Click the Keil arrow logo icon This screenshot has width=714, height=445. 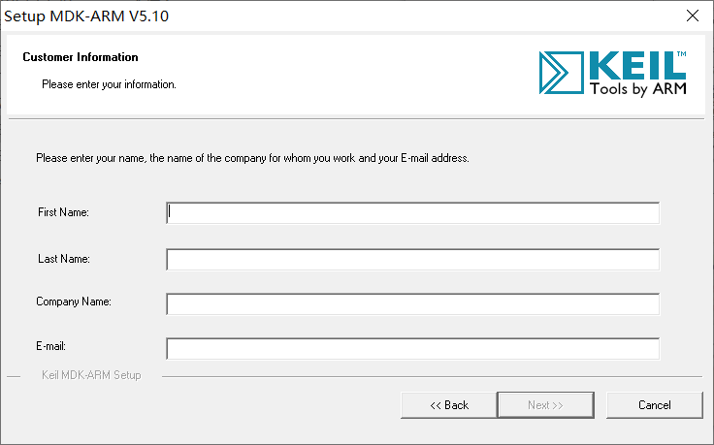point(560,75)
